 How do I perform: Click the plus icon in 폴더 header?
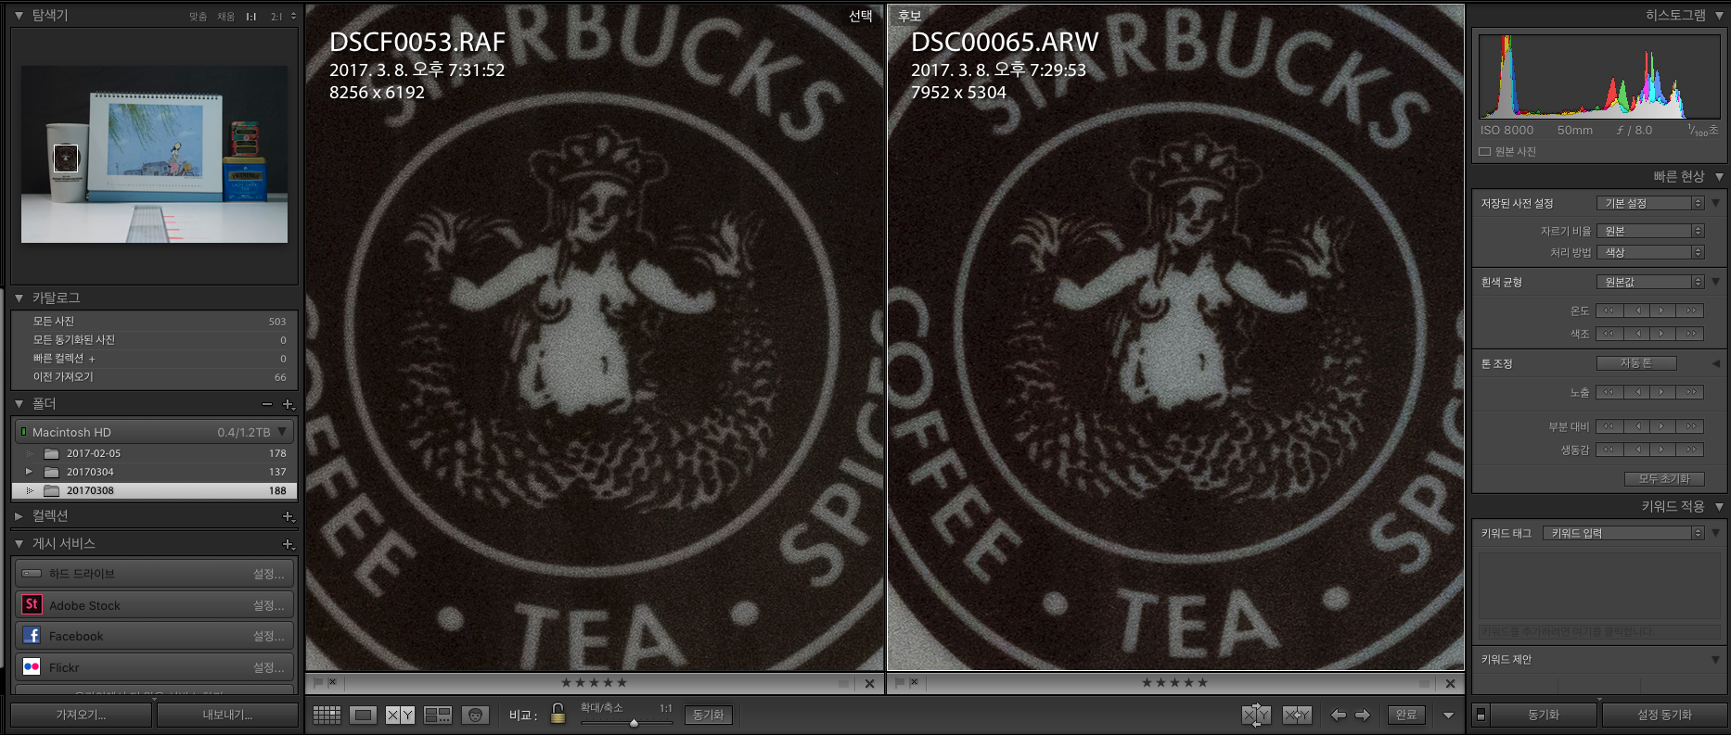[288, 404]
